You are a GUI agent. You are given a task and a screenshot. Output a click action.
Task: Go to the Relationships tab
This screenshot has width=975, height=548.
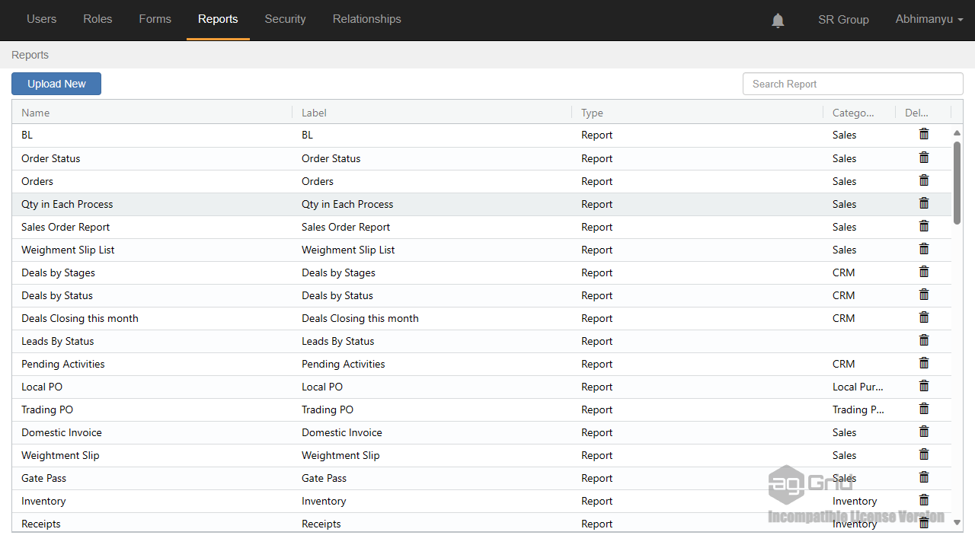(x=366, y=20)
